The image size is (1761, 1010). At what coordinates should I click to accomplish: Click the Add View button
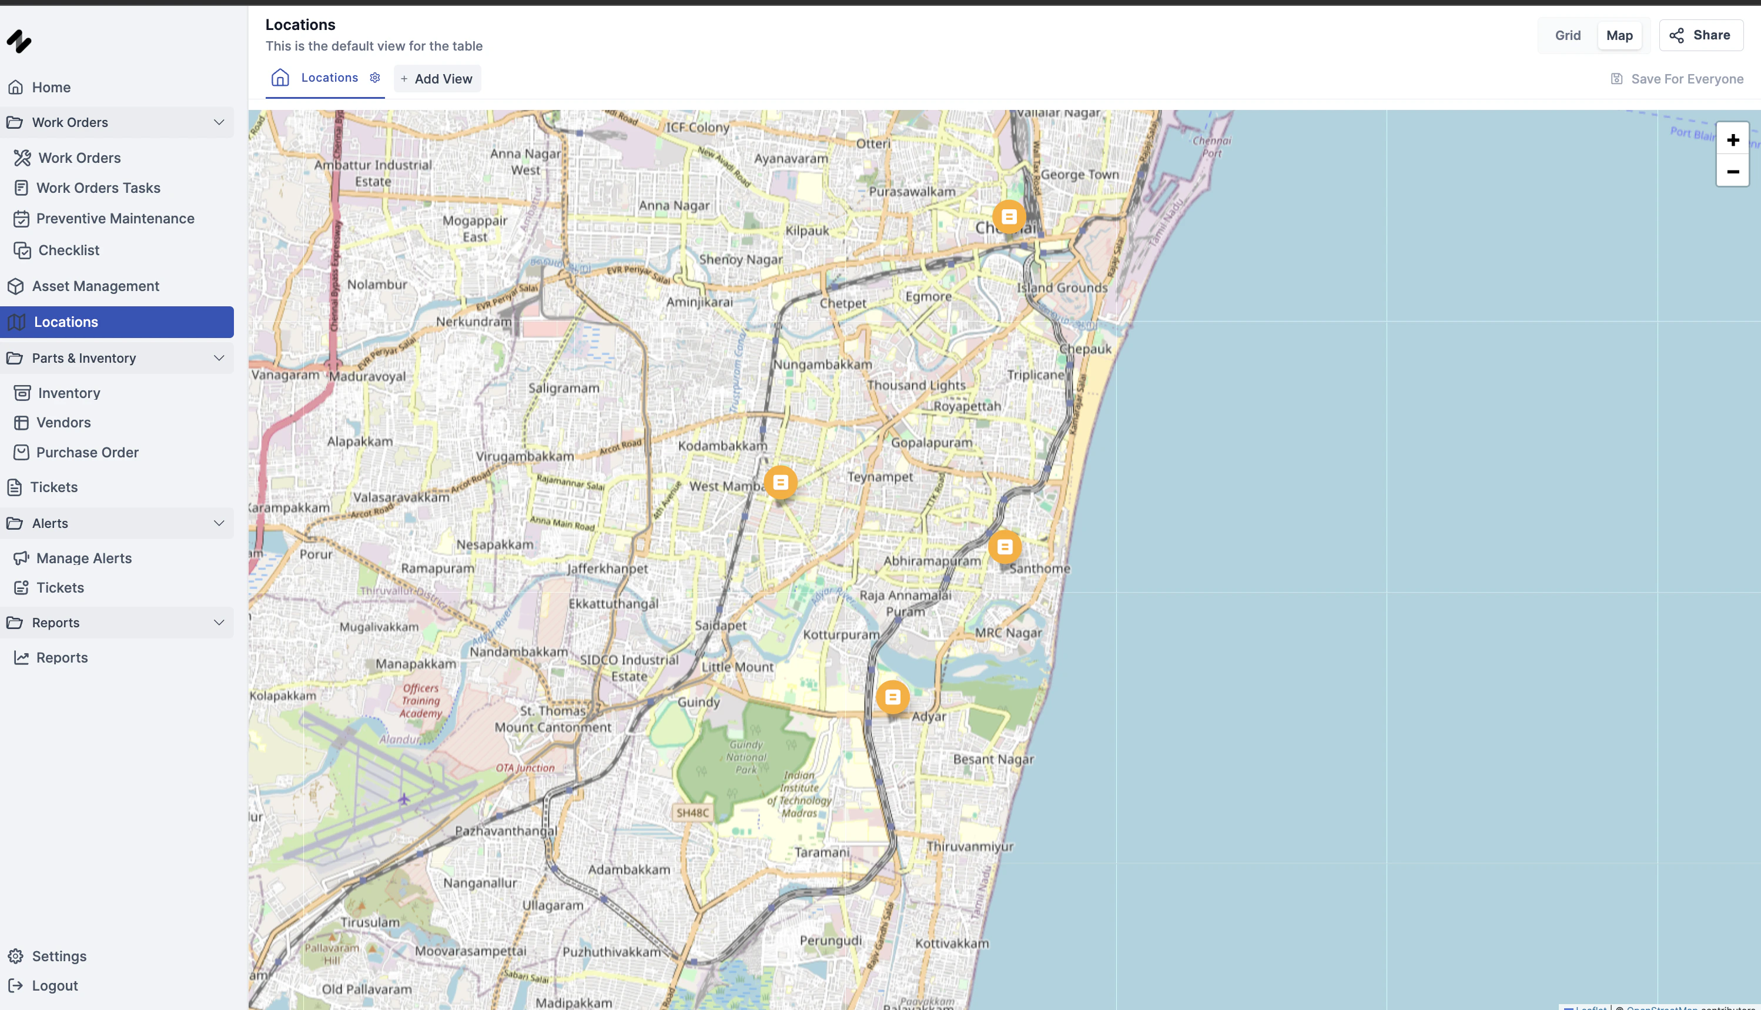click(436, 78)
